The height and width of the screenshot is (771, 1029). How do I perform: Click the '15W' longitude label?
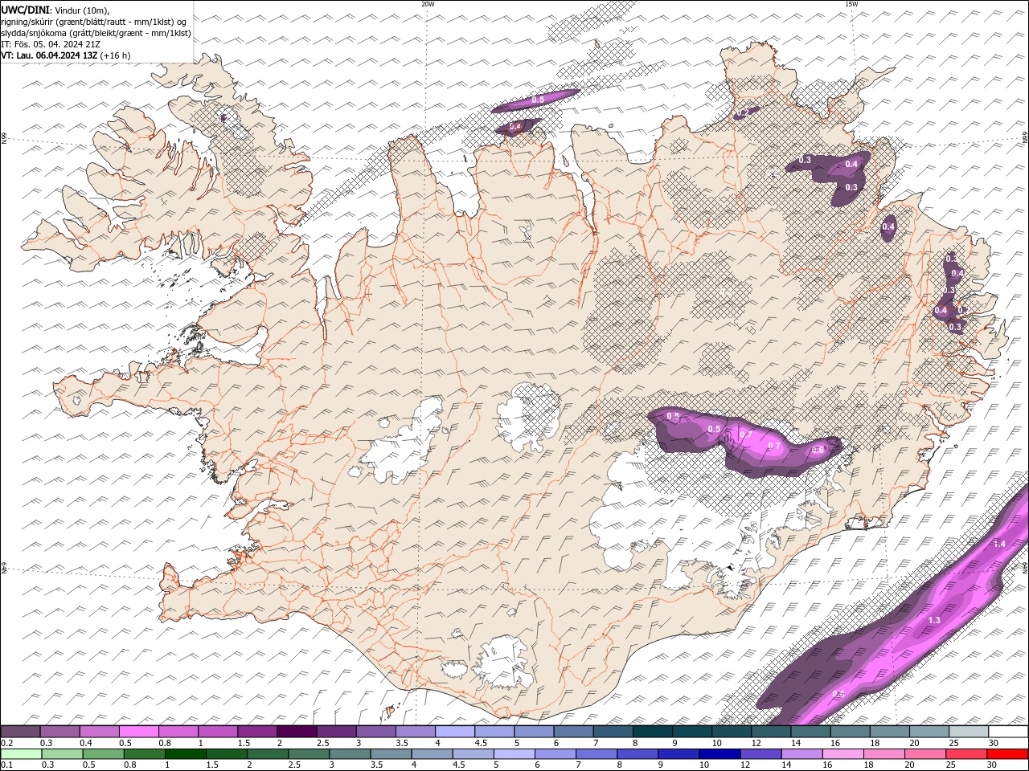tap(851, 3)
